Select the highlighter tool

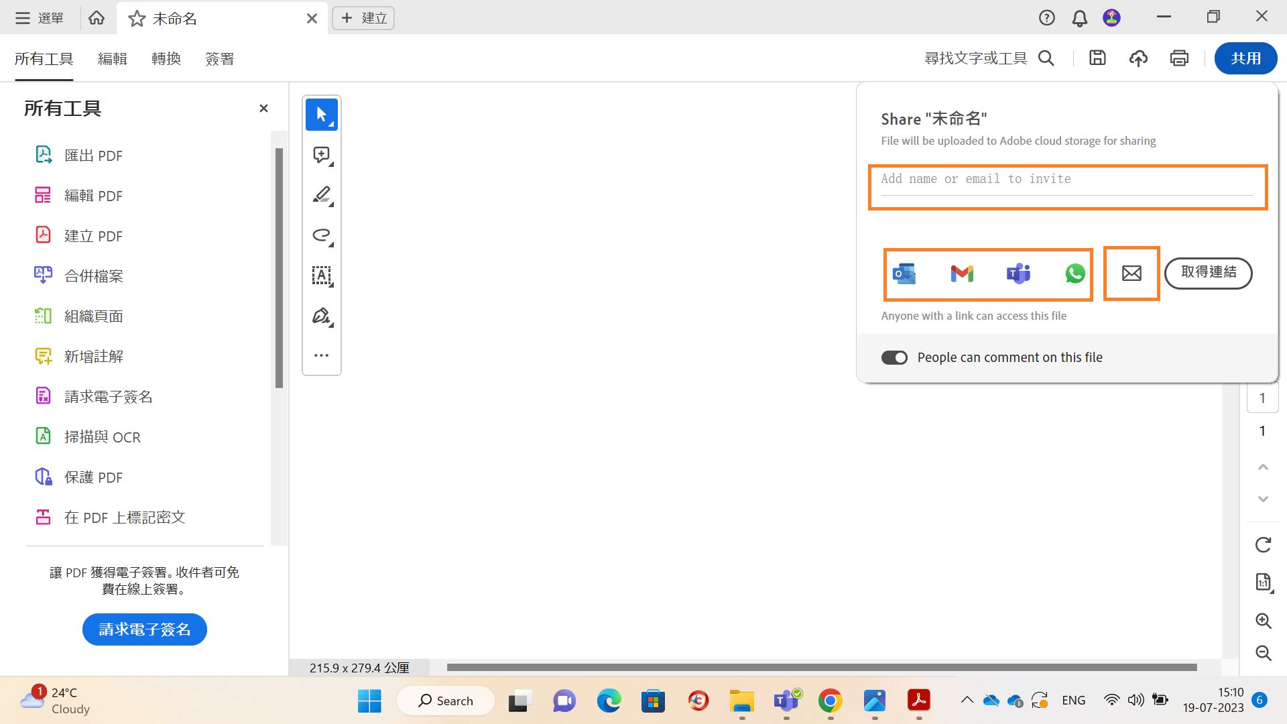pyautogui.click(x=321, y=194)
